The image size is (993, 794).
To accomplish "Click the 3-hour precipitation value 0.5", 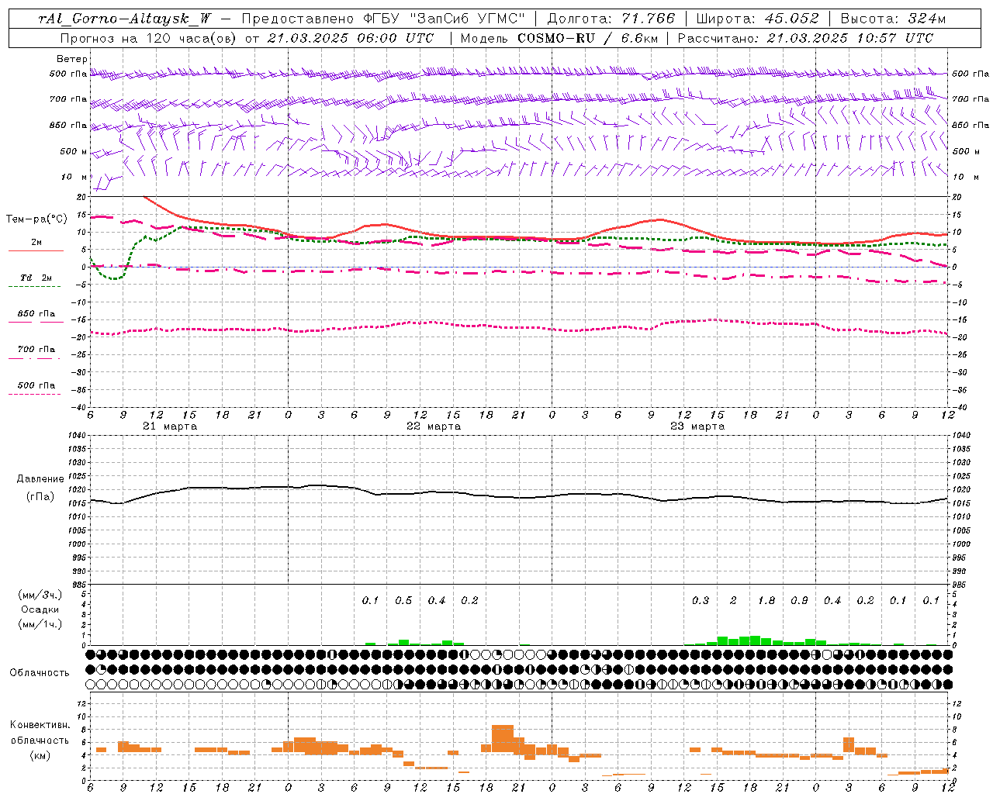I will pyautogui.click(x=403, y=601).
